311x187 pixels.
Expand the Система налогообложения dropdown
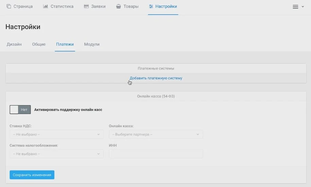click(x=56, y=154)
